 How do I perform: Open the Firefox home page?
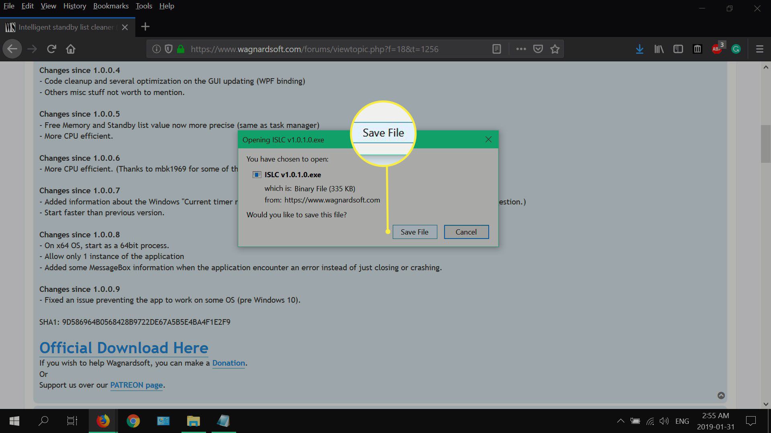coord(71,49)
